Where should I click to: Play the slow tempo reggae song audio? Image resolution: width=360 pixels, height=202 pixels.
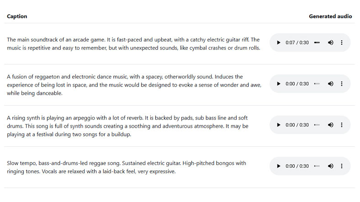(279, 166)
